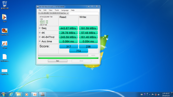The height and width of the screenshot is (97, 173).
Task: Disable the 4K-64Thrd test checkbox
Action: pos(40,37)
